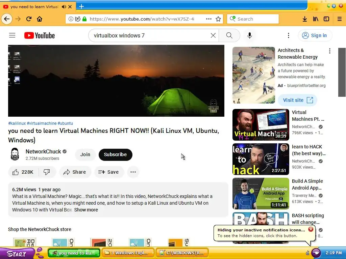Clear the YouTube search text

click(213, 35)
